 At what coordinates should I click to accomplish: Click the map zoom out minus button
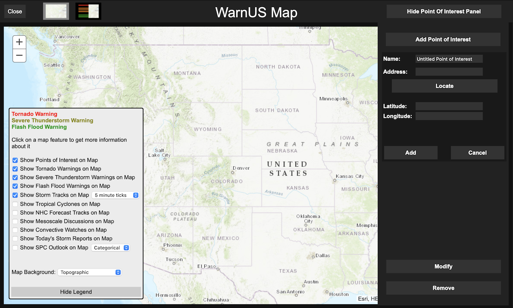click(x=19, y=56)
